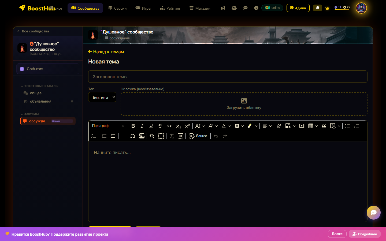The height and width of the screenshot is (241, 386).
Task: Open notifications bell
Action: [x=317, y=8]
